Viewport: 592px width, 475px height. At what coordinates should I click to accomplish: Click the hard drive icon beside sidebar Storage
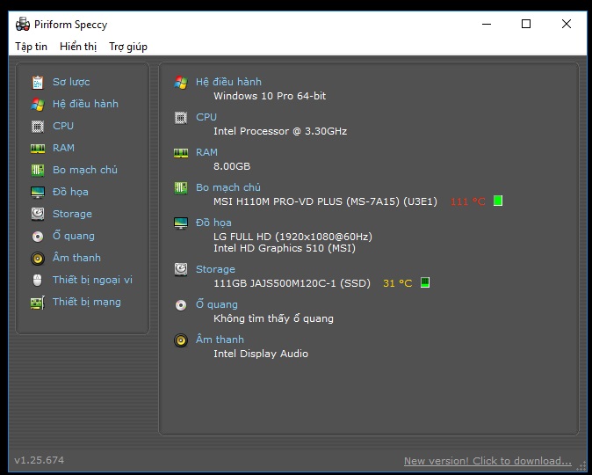coord(38,214)
